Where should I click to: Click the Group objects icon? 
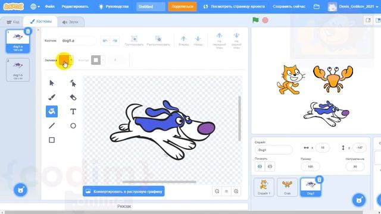(134, 40)
